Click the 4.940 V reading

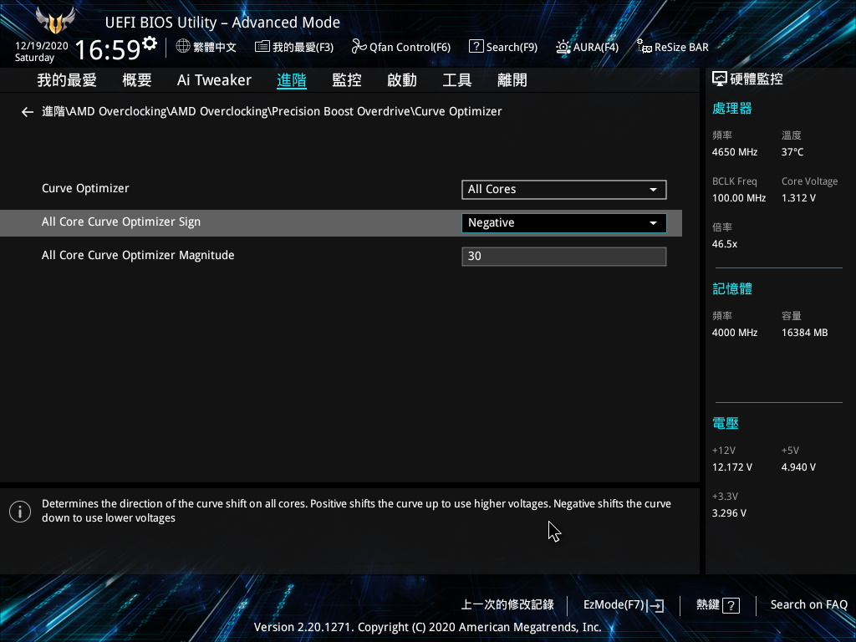[x=798, y=467]
